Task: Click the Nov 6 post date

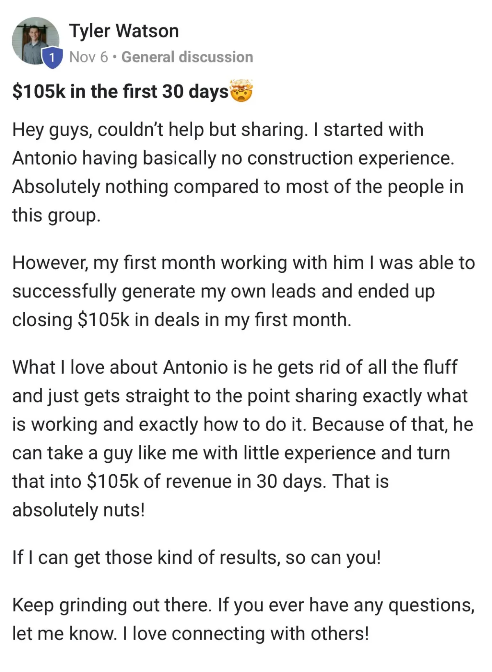Action: 89,57
